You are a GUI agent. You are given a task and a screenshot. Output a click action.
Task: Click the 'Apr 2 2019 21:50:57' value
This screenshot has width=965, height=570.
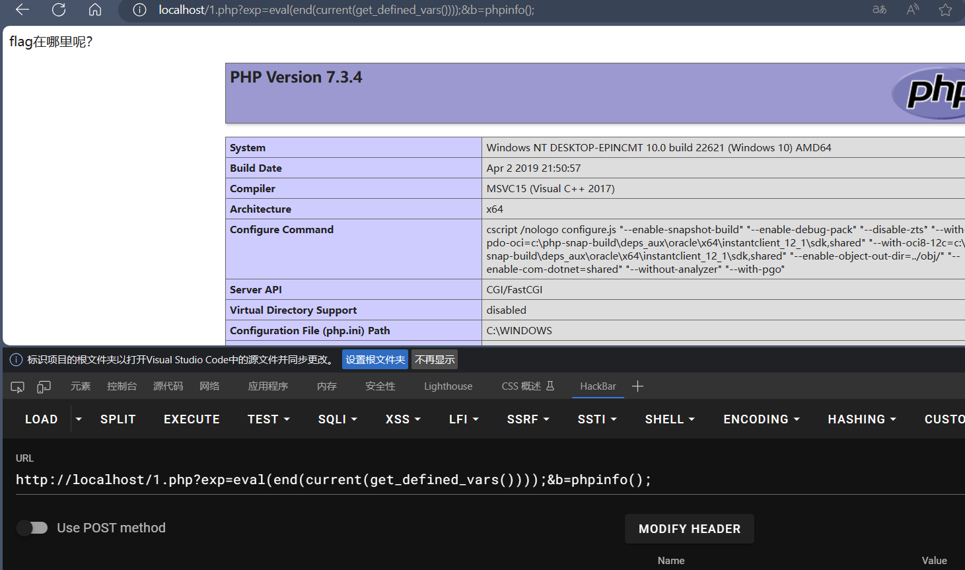[534, 168]
